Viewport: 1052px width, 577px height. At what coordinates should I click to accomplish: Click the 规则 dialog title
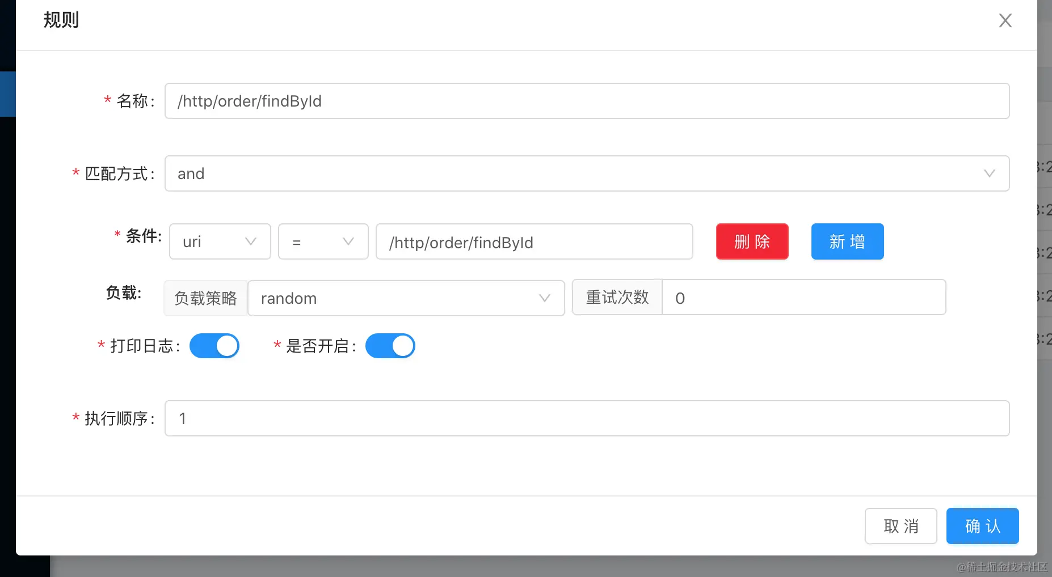tap(61, 20)
